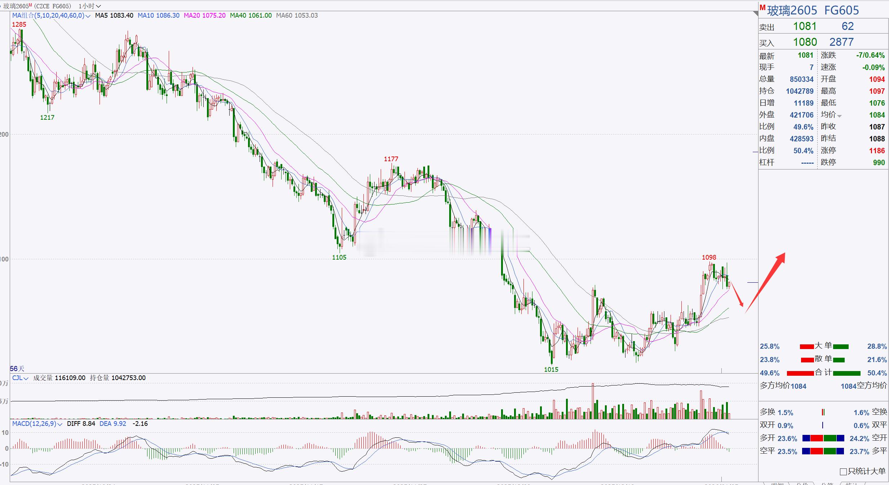Viewport: 889px width, 485px height.
Task: Click the 1098 high price marker
Action: tap(709, 257)
